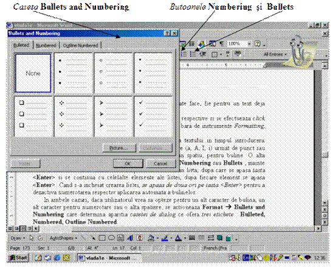The width and height of the screenshot is (333, 268).
Task: Click the vertical scrollbar down arrow
Action: click(x=324, y=203)
